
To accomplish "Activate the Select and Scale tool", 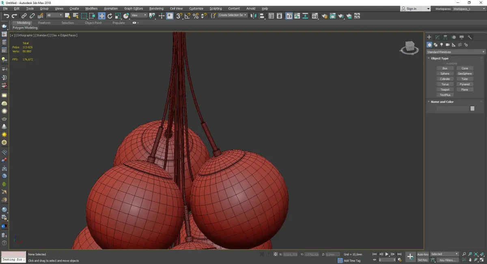I will click(x=118, y=16).
